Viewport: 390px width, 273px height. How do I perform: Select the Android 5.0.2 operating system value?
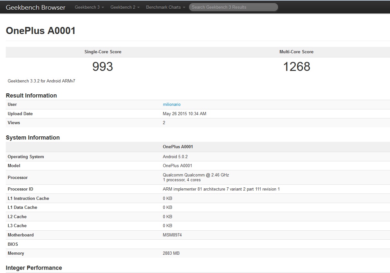[175, 157]
